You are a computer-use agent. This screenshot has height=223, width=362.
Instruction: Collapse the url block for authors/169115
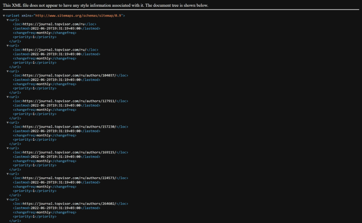[8, 148]
